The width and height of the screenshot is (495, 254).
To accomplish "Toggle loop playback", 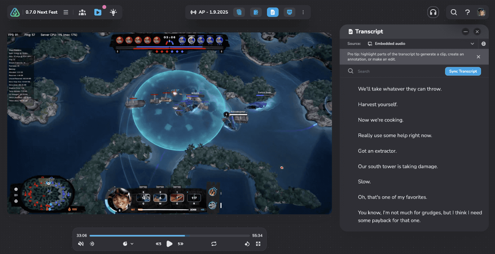I will click(214, 244).
